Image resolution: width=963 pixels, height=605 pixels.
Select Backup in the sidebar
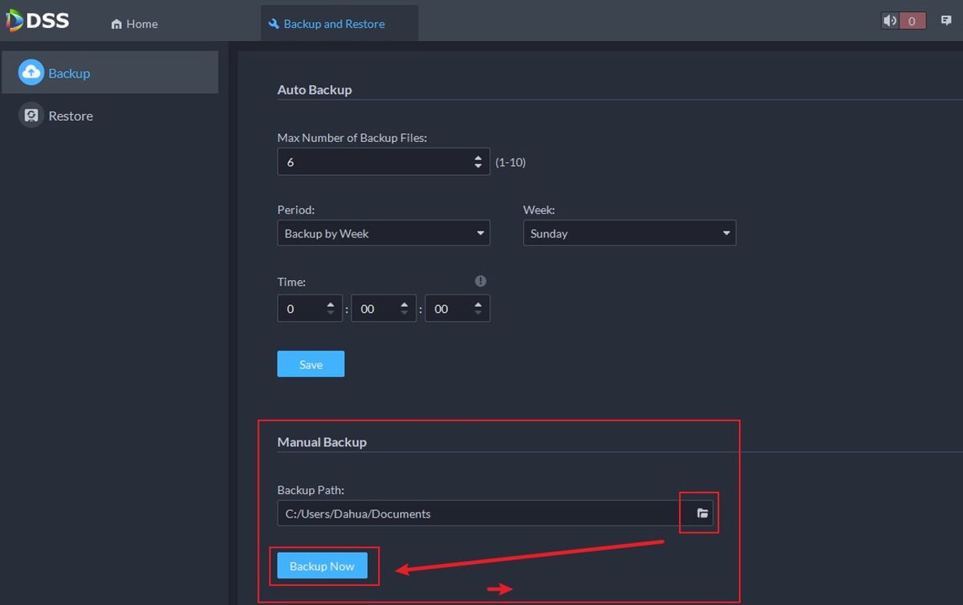point(109,72)
